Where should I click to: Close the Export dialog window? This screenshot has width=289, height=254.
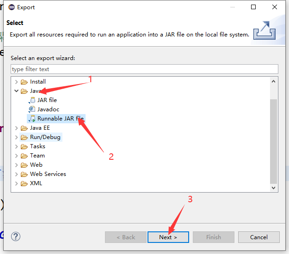[275, 7]
